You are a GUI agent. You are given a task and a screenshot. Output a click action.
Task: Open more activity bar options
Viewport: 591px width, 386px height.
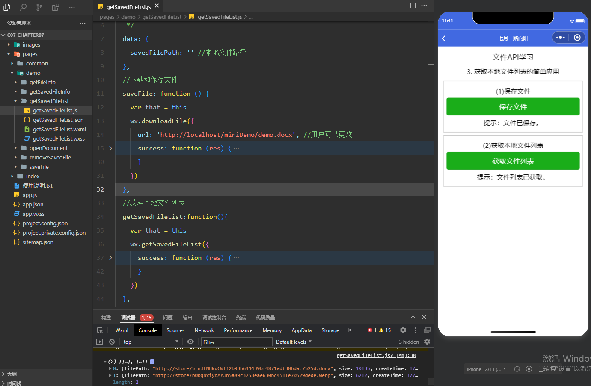point(72,7)
